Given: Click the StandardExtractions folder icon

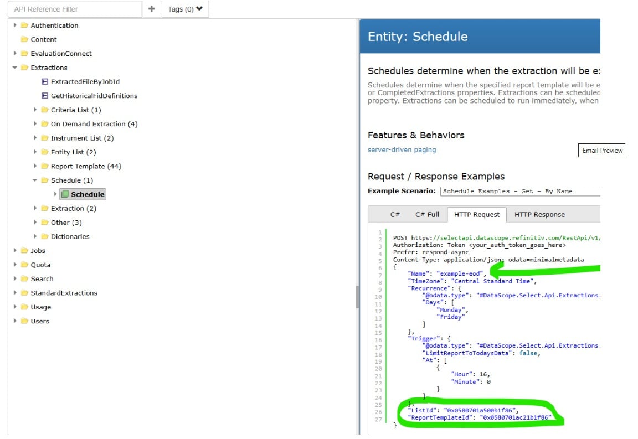Looking at the screenshot, I should pos(25,292).
